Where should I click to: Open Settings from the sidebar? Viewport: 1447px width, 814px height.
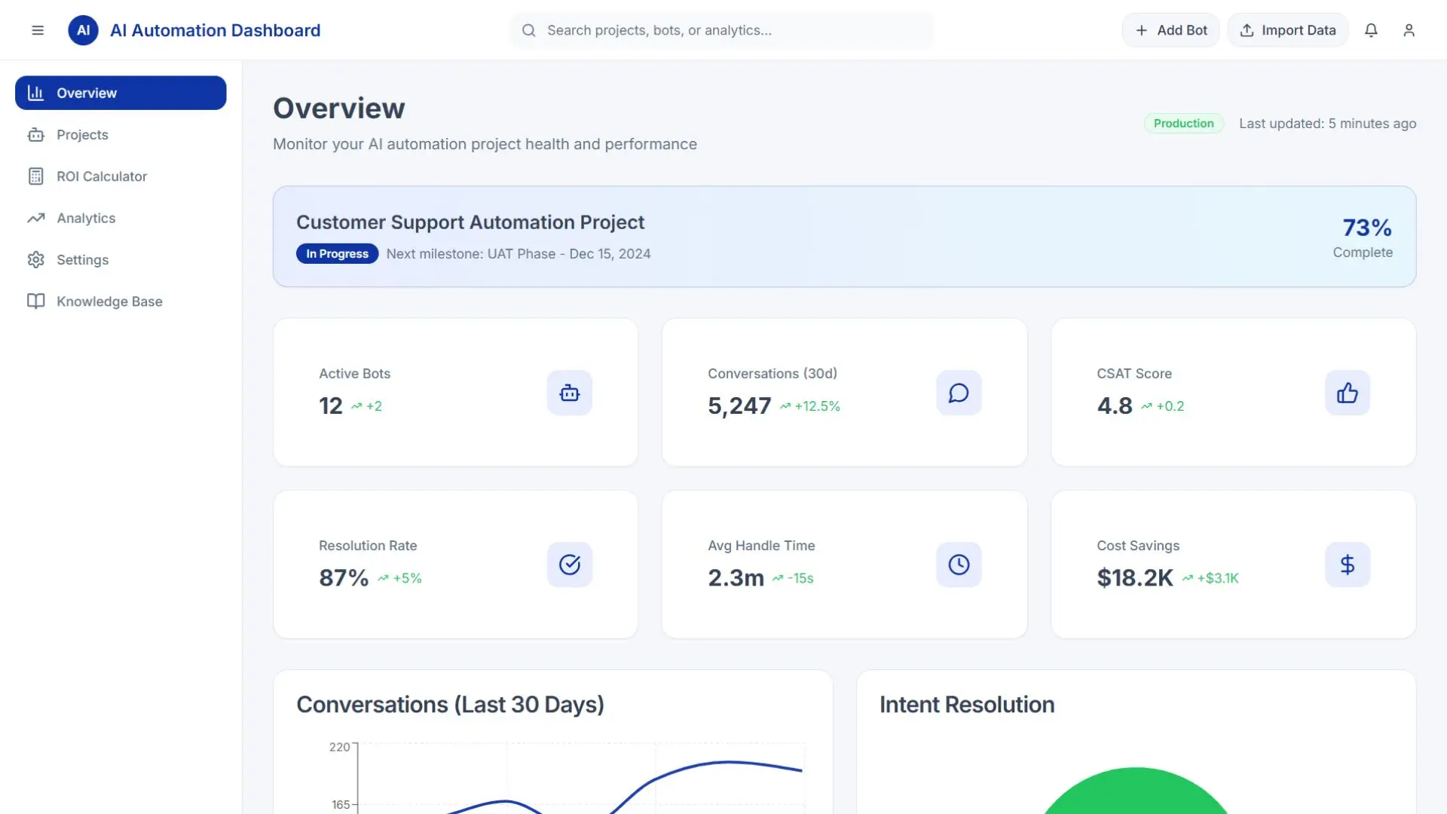121,259
